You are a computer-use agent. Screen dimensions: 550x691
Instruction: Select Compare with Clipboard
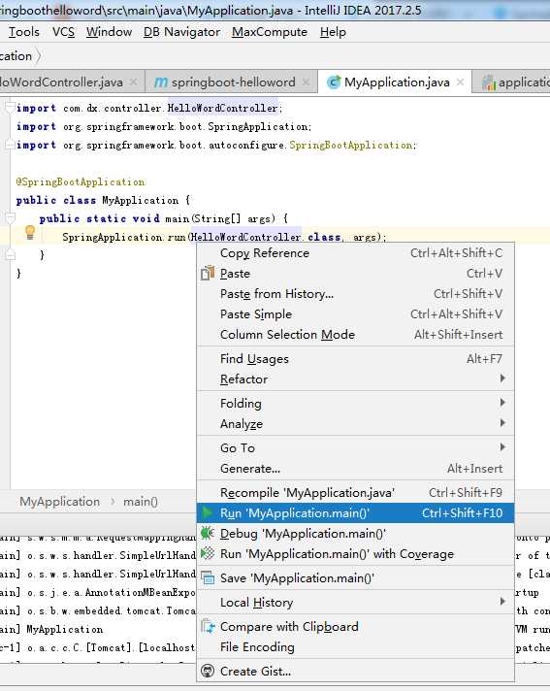coord(355,626)
